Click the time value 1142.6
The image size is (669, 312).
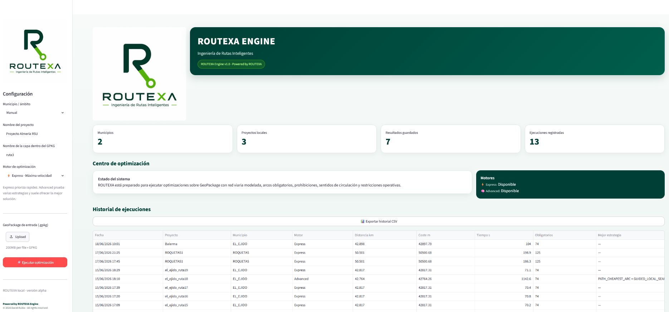pyautogui.click(x=504, y=279)
